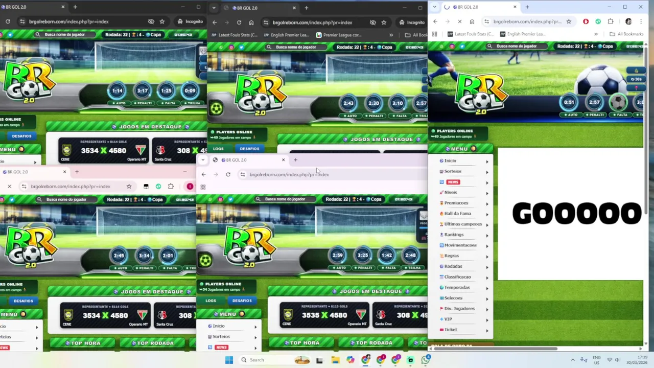Reload page in the top-middle incognito window
654x368 pixels.
pos(239,22)
